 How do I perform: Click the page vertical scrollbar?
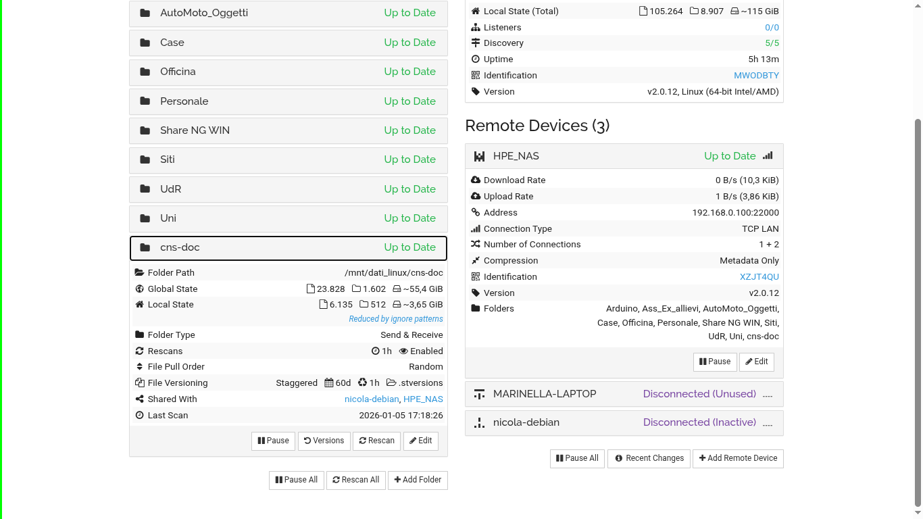click(917, 311)
